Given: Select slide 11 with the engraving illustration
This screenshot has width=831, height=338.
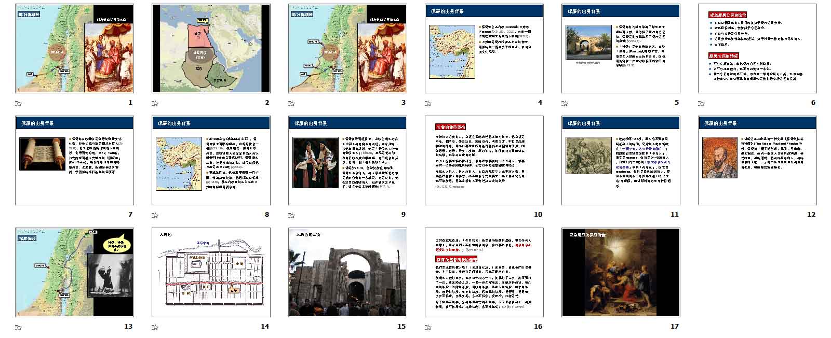Looking at the screenshot, I should [x=621, y=161].
